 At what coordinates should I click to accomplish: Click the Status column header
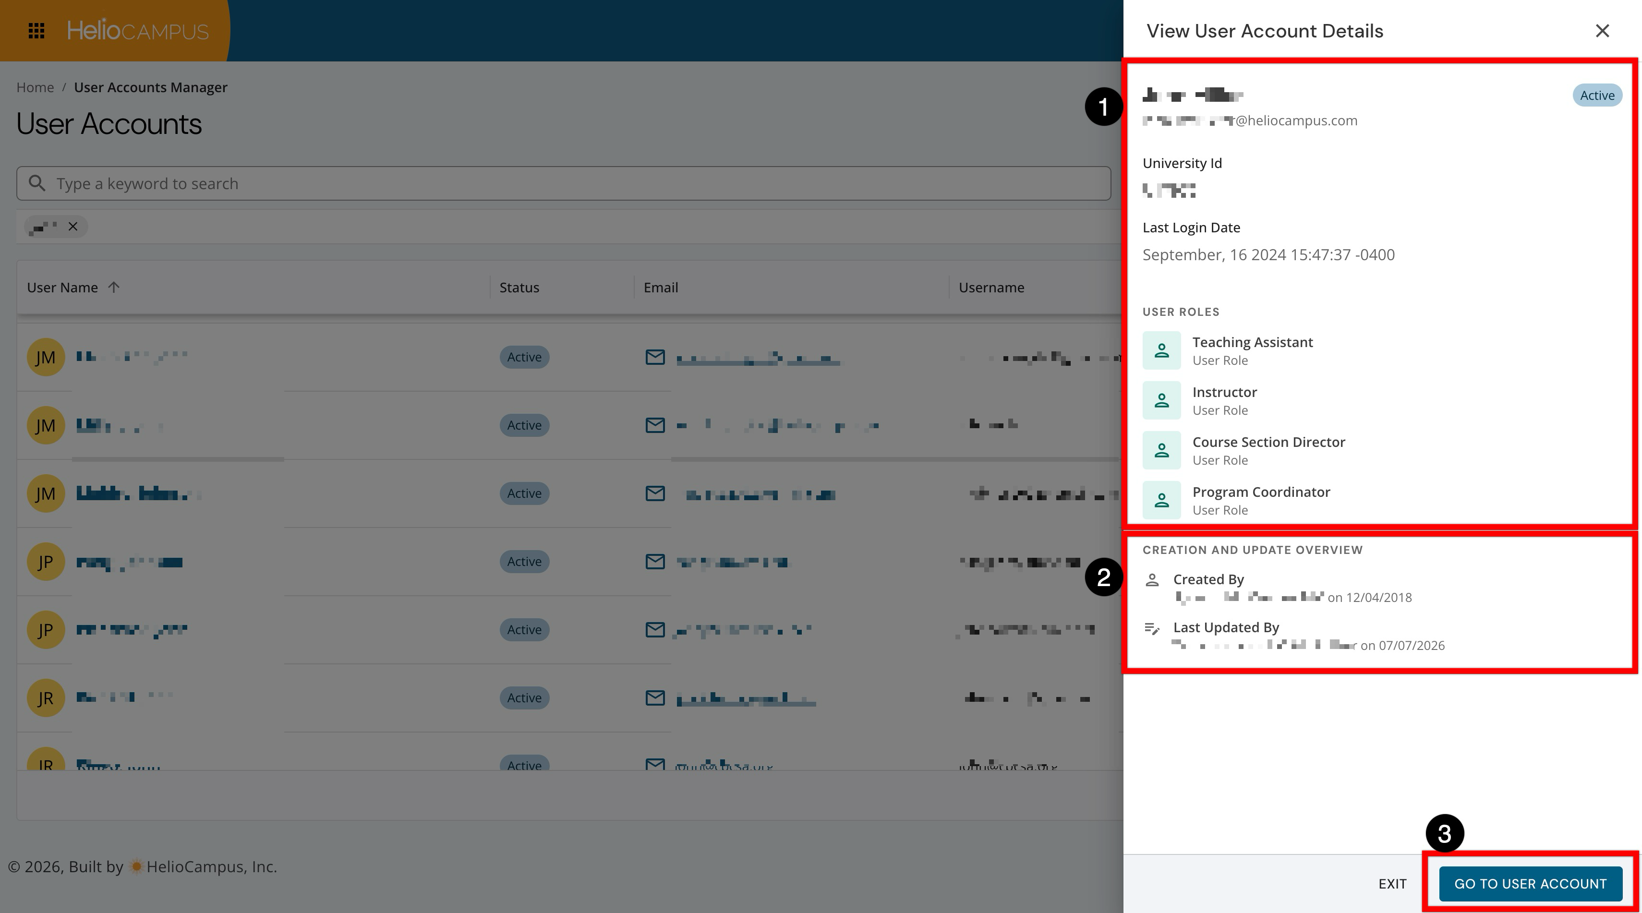519,288
